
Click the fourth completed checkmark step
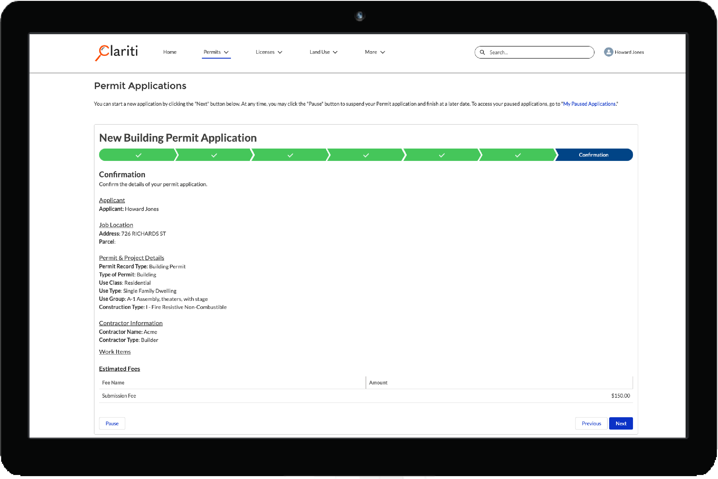pyautogui.click(x=366, y=155)
